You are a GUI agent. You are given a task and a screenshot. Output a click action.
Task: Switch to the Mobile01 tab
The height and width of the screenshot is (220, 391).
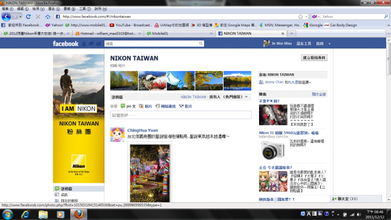pos(180,34)
